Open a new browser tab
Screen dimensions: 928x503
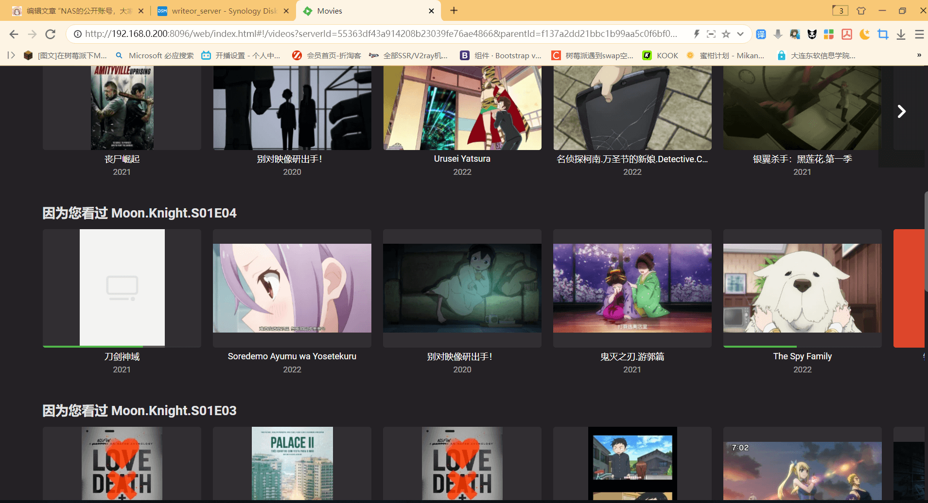point(454,11)
